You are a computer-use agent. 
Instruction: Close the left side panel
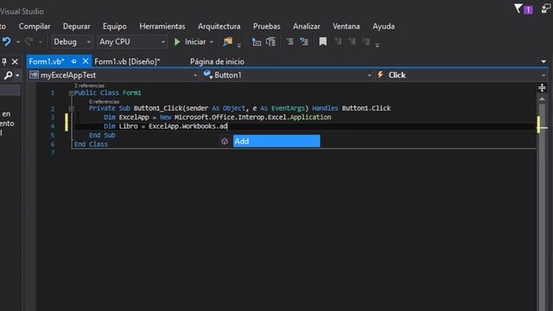15,61
